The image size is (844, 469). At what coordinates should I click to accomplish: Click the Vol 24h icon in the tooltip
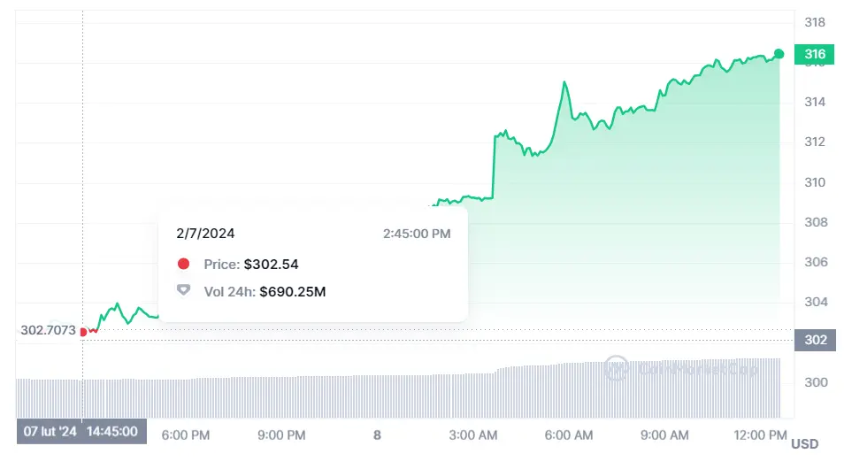pyautogui.click(x=183, y=290)
